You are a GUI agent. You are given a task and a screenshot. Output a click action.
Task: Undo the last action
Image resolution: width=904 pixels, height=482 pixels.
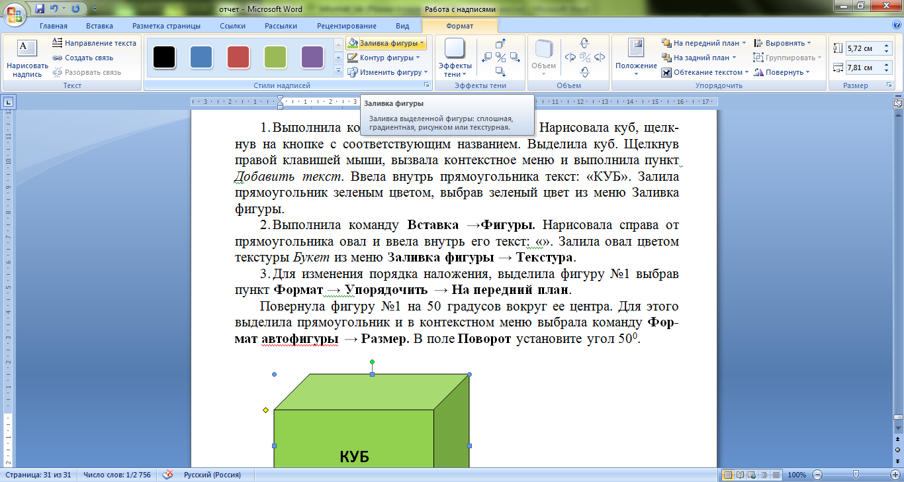pyautogui.click(x=55, y=9)
